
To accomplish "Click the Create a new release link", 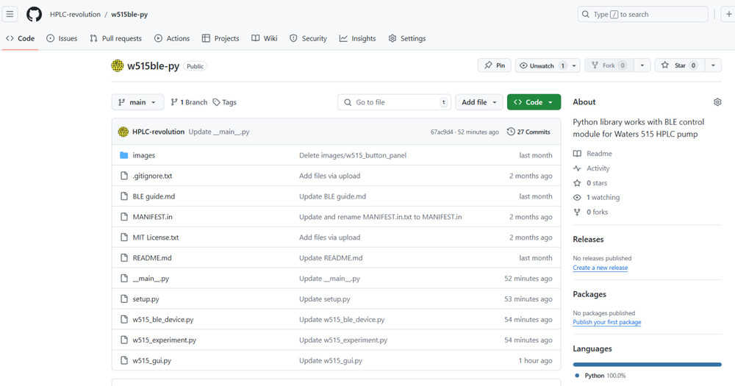I will pos(600,268).
